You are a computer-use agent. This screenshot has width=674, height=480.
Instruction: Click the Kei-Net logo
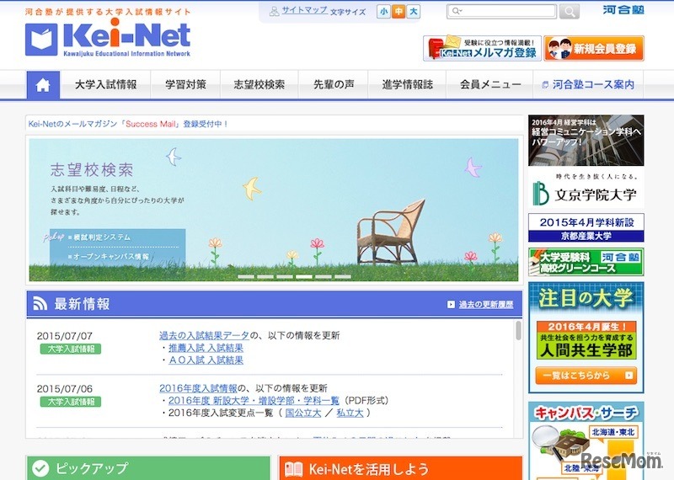(108, 38)
